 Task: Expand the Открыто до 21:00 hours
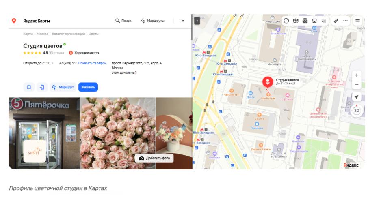38,63
